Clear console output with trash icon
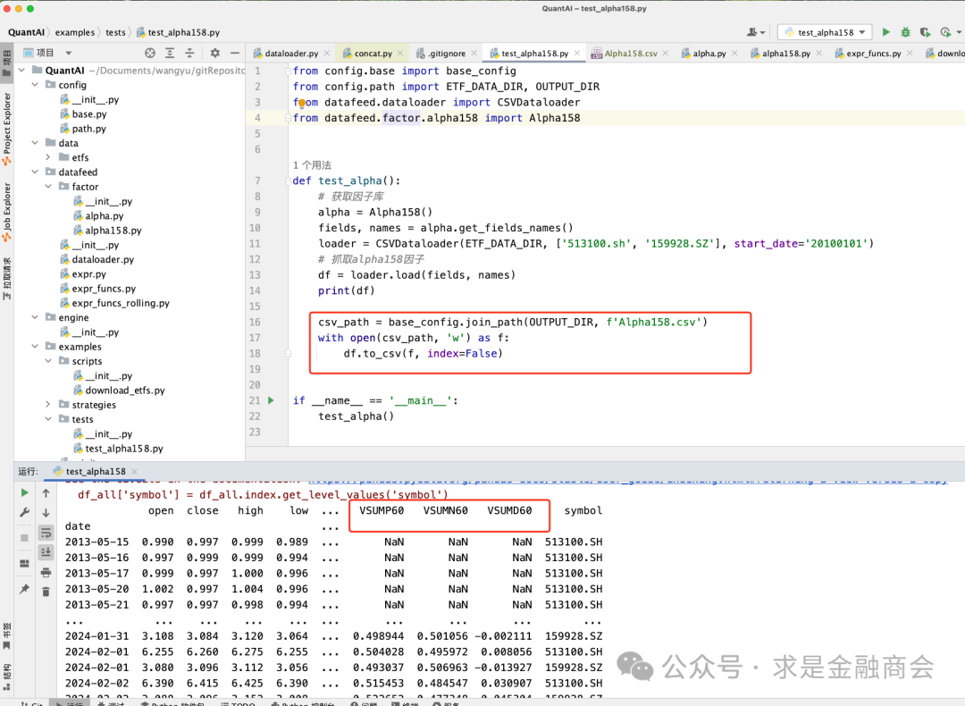 pos(46,592)
